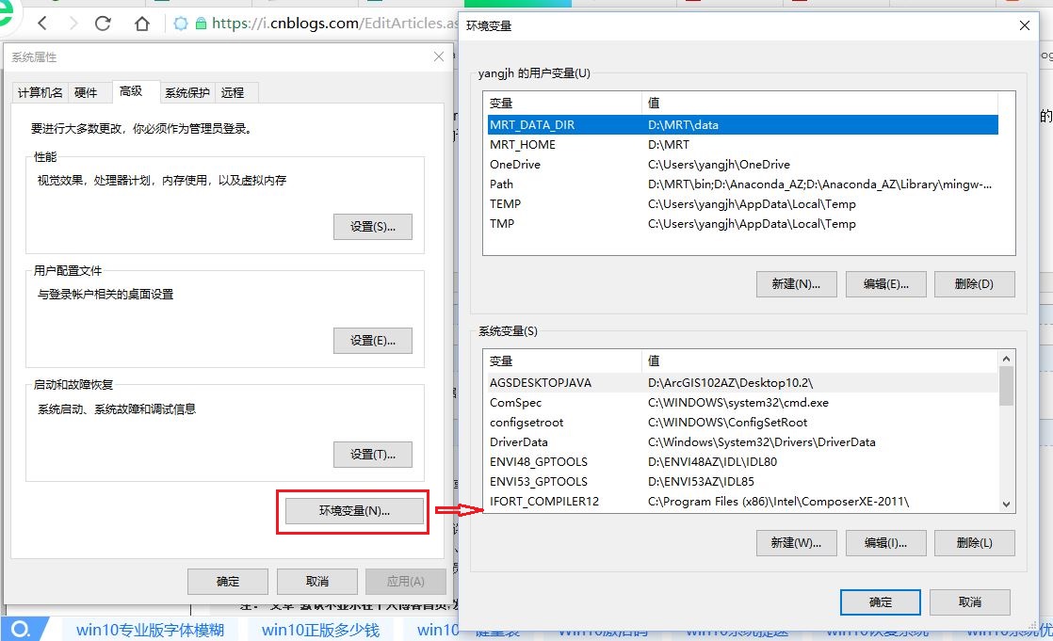Select the ENVI48_GPTOOLS system variable
This screenshot has width=1053, height=641.
pyautogui.click(x=743, y=462)
